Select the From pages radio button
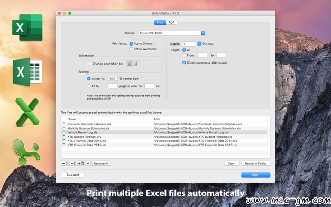This screenshot has width=331, height=207. pos(184,55)
